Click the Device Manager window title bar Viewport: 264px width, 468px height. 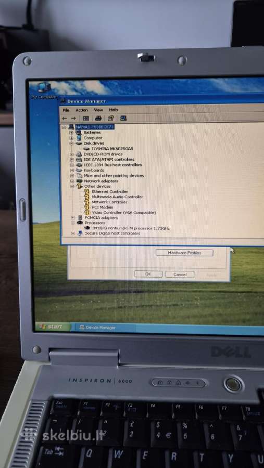click(x=161, y=100)
